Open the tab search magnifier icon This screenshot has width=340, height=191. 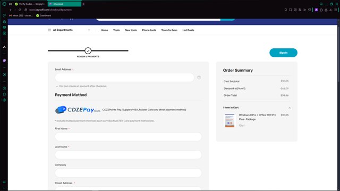(x=321, y=4)
